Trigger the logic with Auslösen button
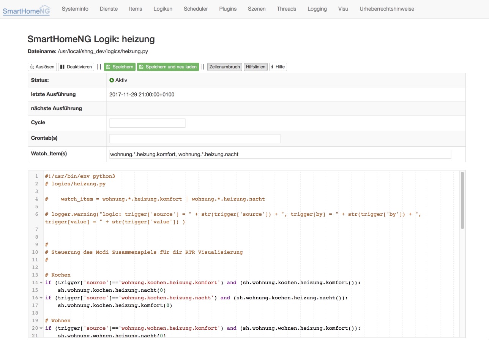The width and height of the screenshot is (489, 340). 42,67
